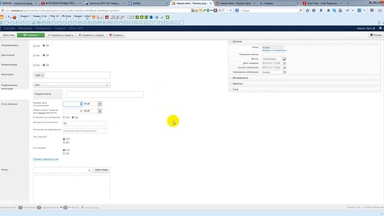Select 'Да' for the in-stock option
384x216 pixels.
73,118
